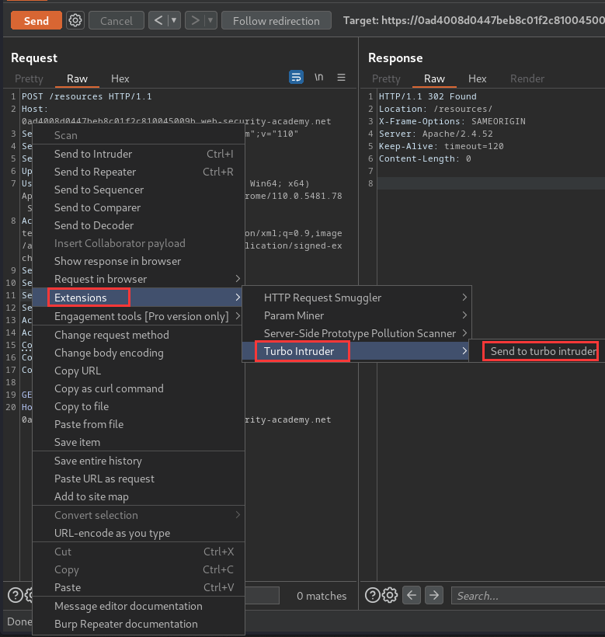The height and width of the screenshot is (637, 605).
Task: Click the Response search field
Action: pos(528,596)
